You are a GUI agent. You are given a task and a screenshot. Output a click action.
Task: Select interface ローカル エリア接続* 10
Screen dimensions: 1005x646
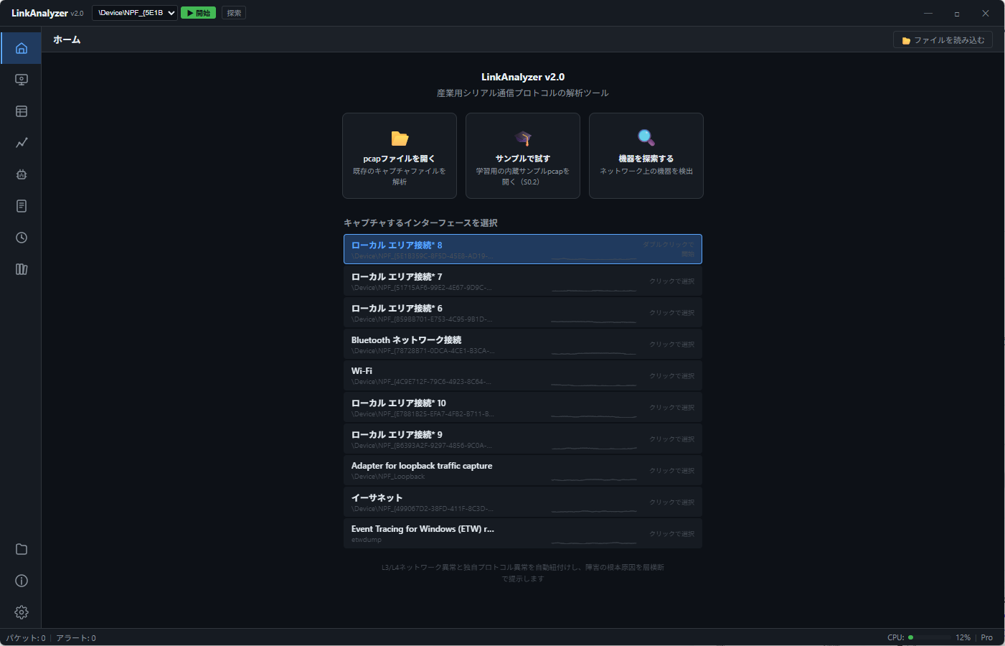(523, 407)
